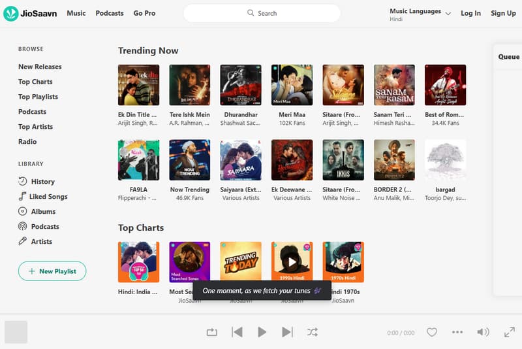The image size is (522, 349).
Task: Open Tere Ishk Mein album cover
Action: click(190, 85)
